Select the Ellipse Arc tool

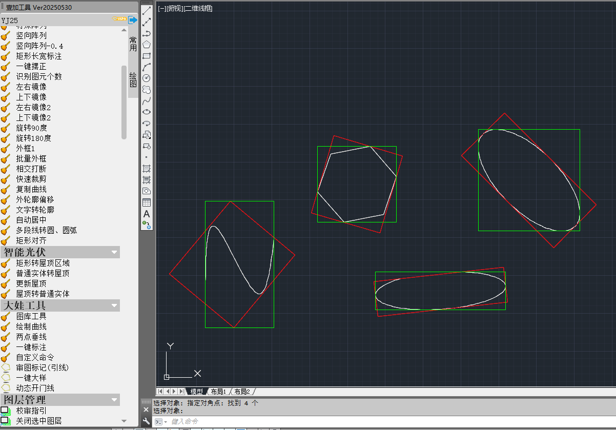click(x=147, y=123)
